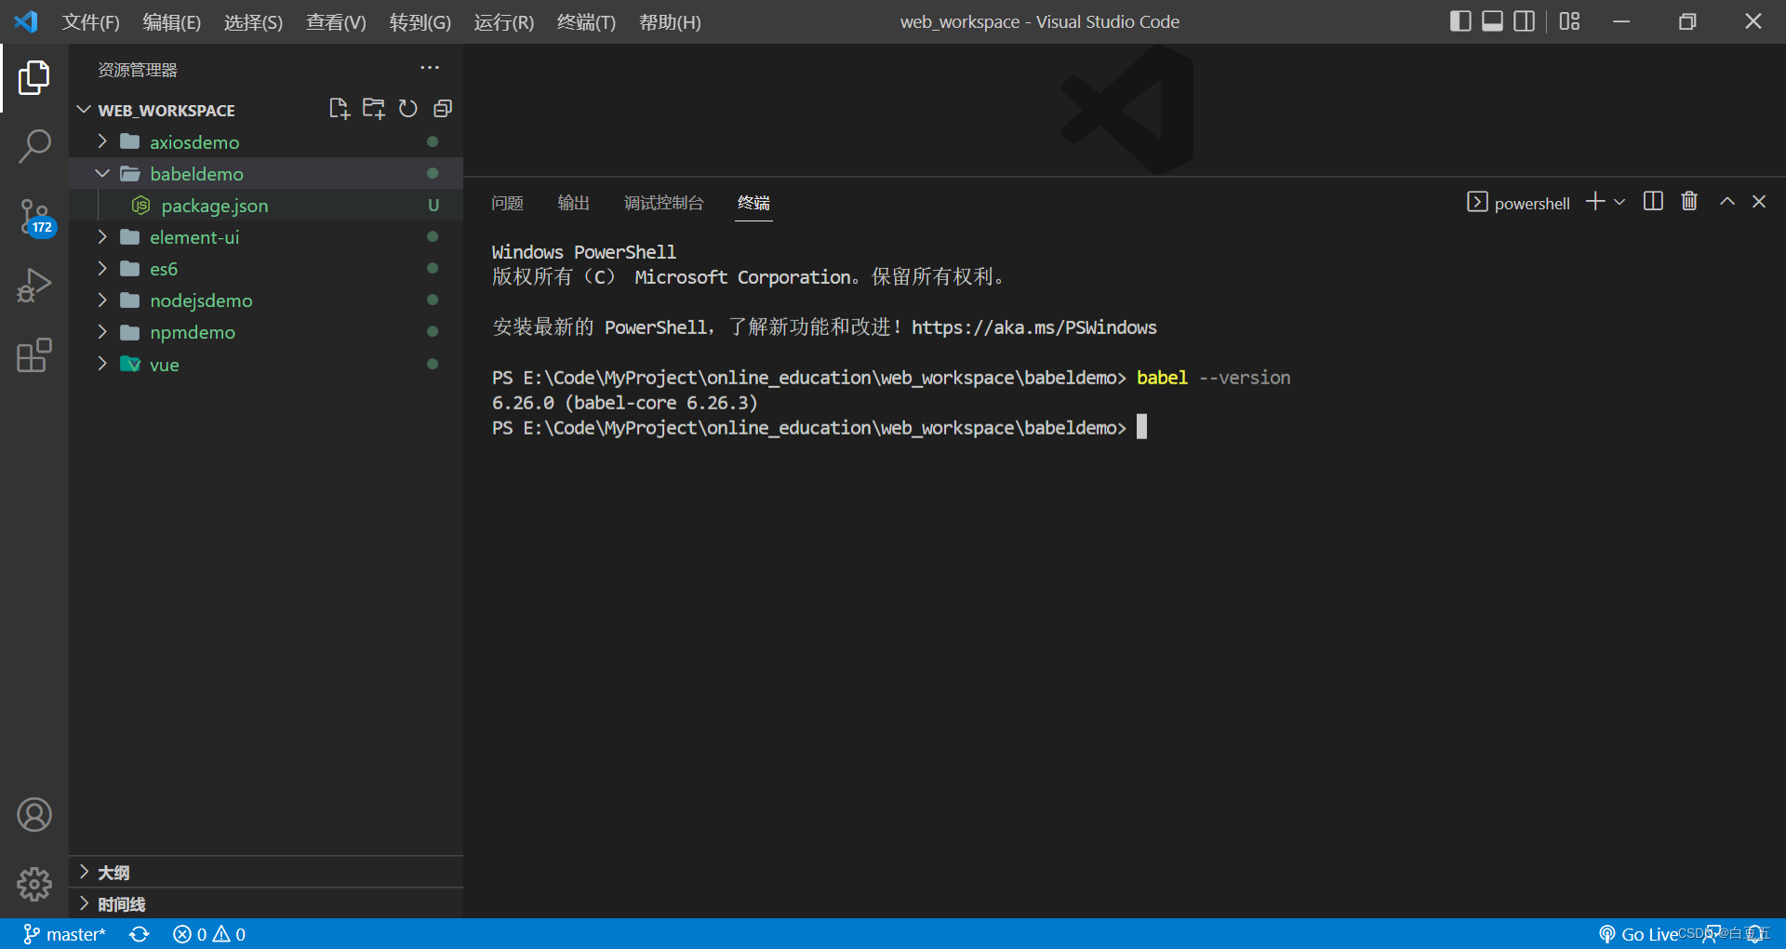Start Go Live server
Viewport: 1786px width, 949px height.
(x=1638, y=934)
